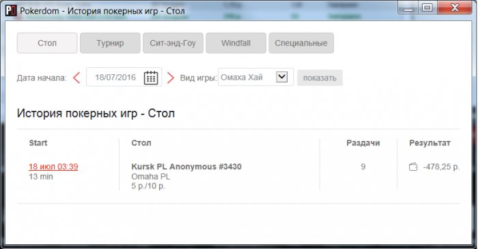Go to previous date with left arrow
The width and height of the screenshot is (478, 249).
tap(76, 78)
